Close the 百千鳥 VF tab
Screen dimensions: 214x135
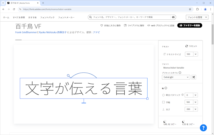38,3
